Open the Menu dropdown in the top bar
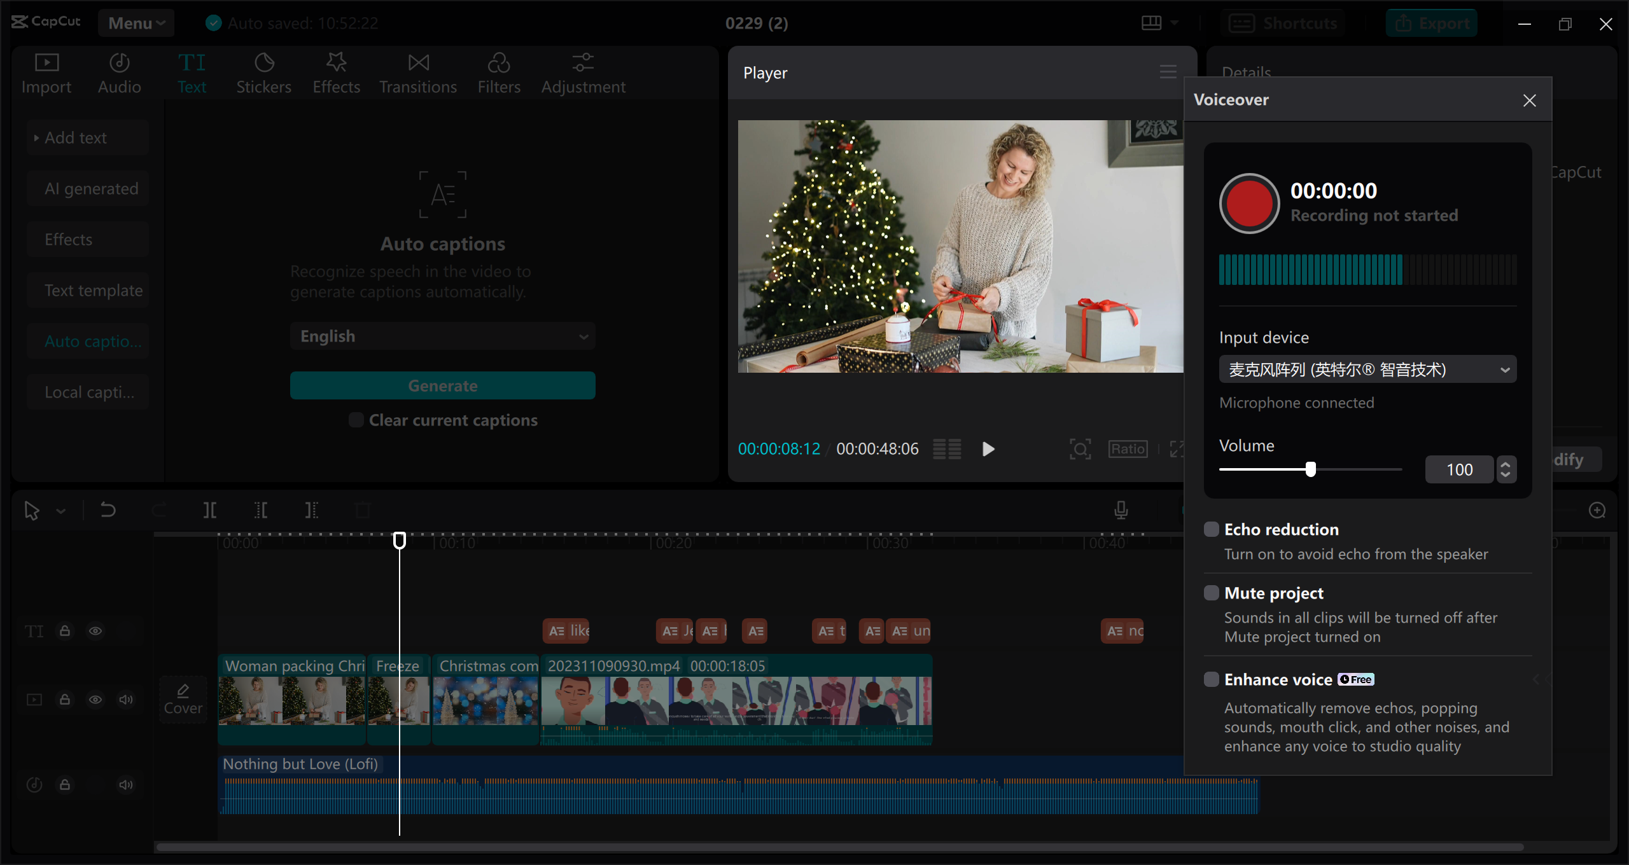Image resolution: width=1629 pixels, height=865 pixels. click(x=136, y=22)
